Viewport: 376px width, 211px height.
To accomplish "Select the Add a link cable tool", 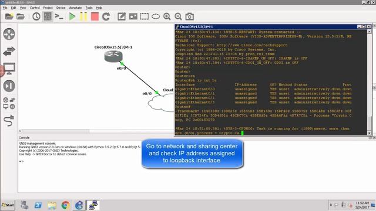I will (9, 120).
